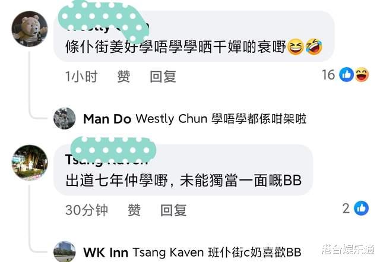This screenshot has height=262, width=380.
Task: Click the Westly Chun mention in reply
Action: click(x=172, y=119)
